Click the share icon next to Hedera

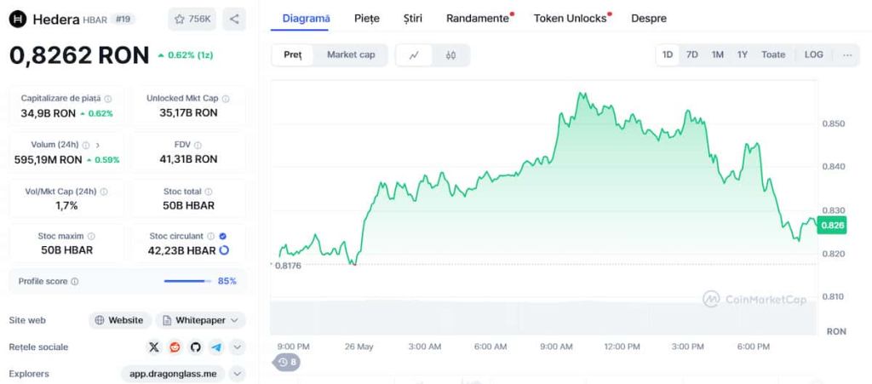234,19
